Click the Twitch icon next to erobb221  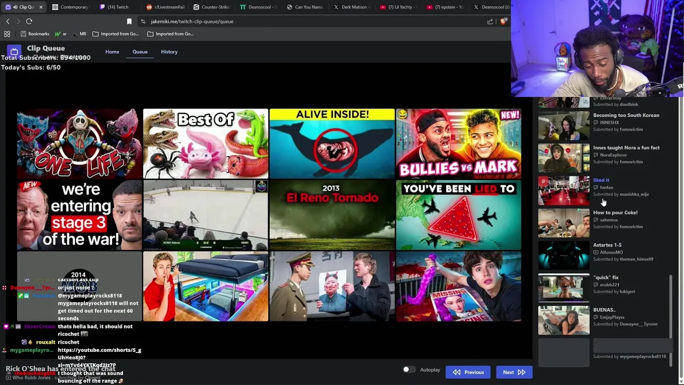(x=596, y=285)
